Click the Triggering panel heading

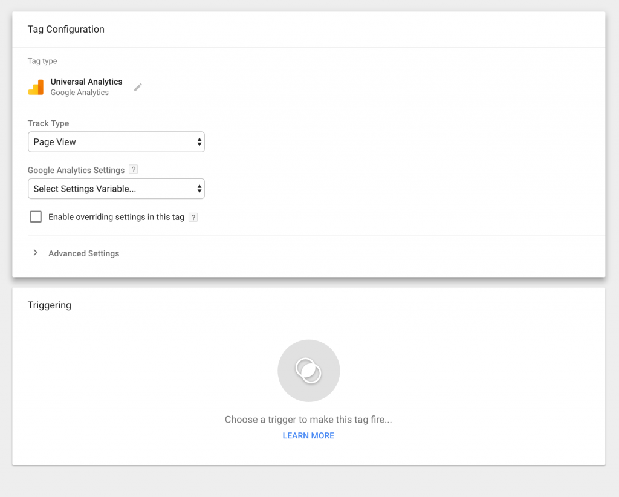[x=50, y=305]
